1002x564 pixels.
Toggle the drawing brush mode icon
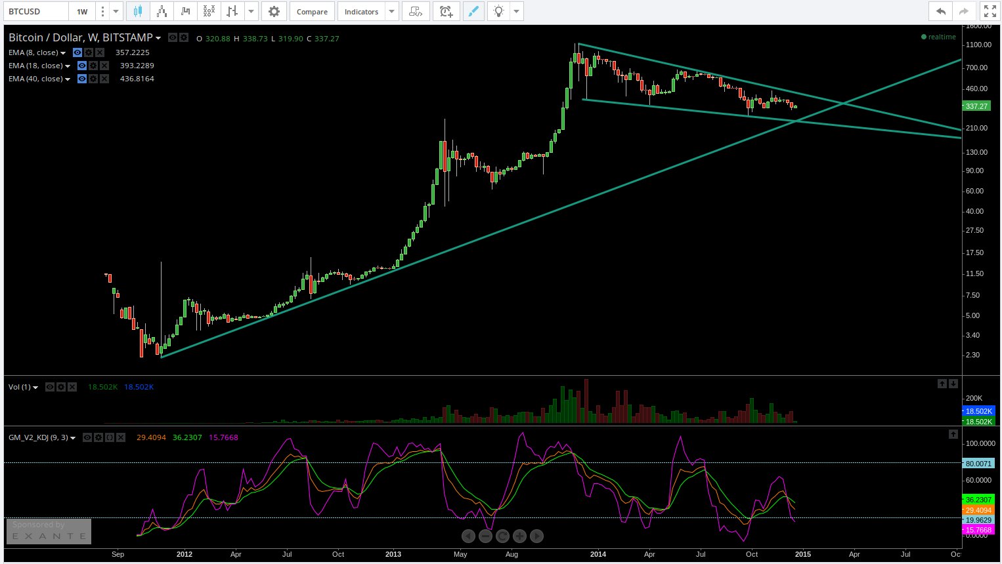(473, 11)
